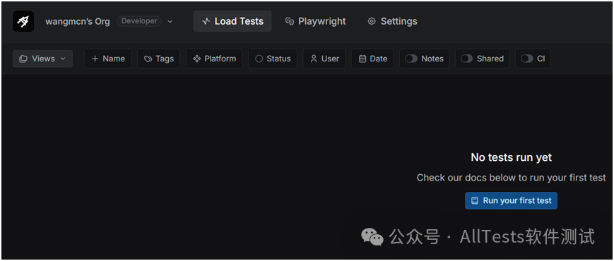614x261 pixels.
Task: Click the Artillery rocket logo icon
Action: [23, 21]
